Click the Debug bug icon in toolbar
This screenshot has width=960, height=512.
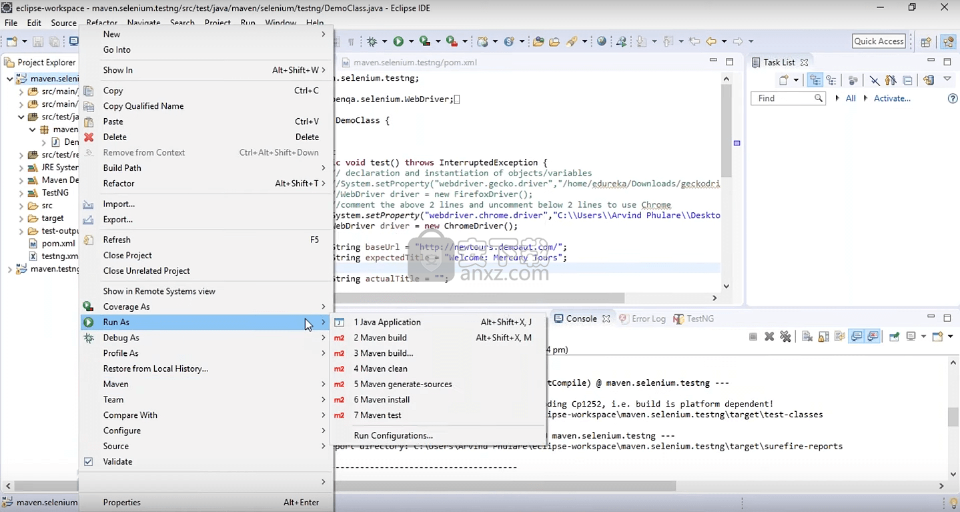click(x=372, y=41)
